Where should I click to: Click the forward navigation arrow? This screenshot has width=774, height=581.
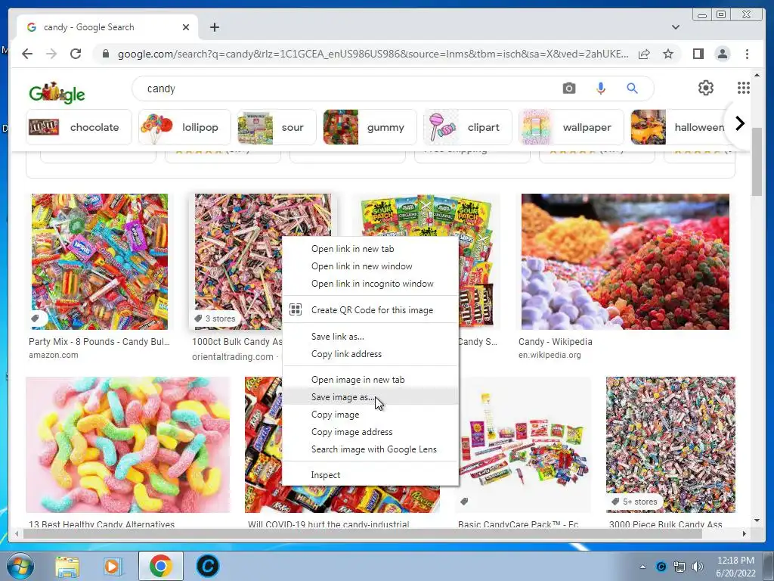click(51, 54)
